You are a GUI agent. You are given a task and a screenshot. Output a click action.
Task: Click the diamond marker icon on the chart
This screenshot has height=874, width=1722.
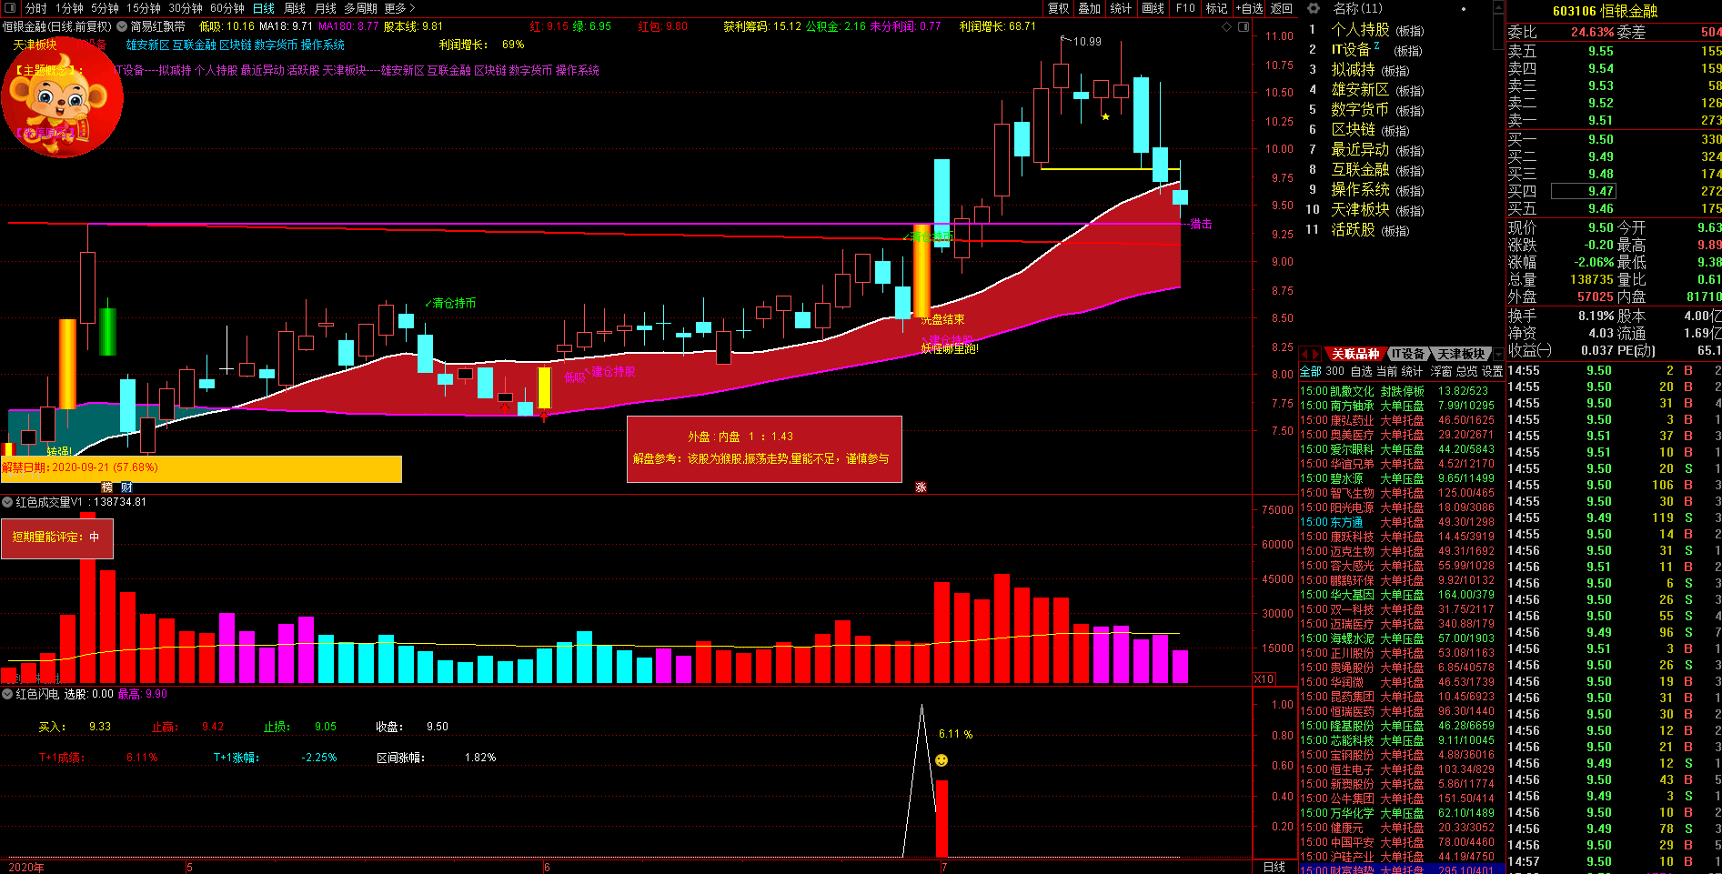coord(1227,27)
